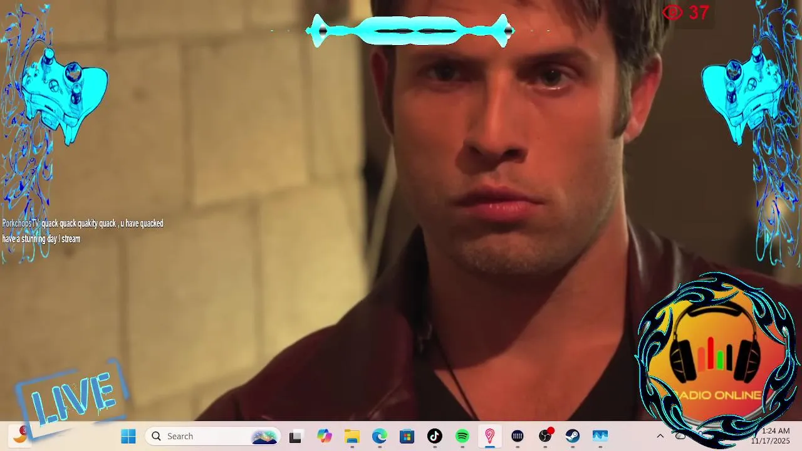Screen dimensions: 802x451
Task: Open File Explorer folder icon
Action: click(x=352, y=436)
